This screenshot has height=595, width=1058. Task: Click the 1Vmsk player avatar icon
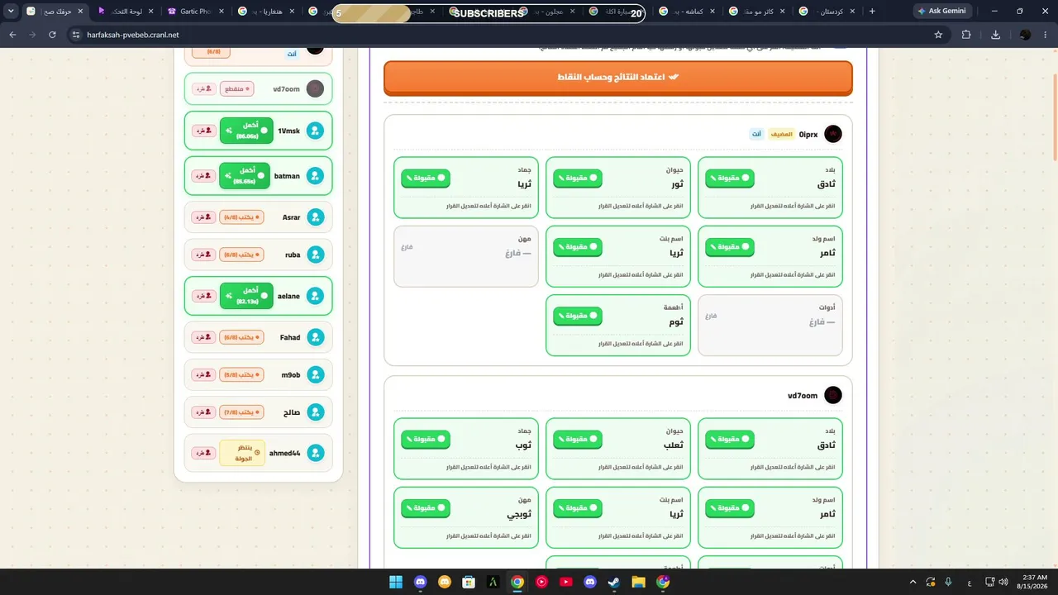tap(315, 131)
